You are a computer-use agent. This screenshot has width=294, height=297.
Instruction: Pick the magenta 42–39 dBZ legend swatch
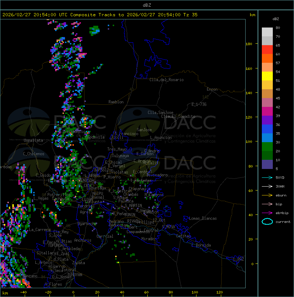[x=267, y=111]
